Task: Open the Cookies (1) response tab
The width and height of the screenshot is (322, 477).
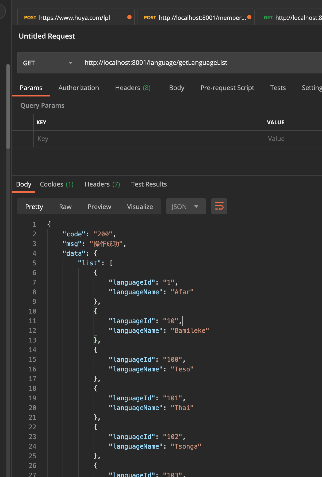Action: 57,184
